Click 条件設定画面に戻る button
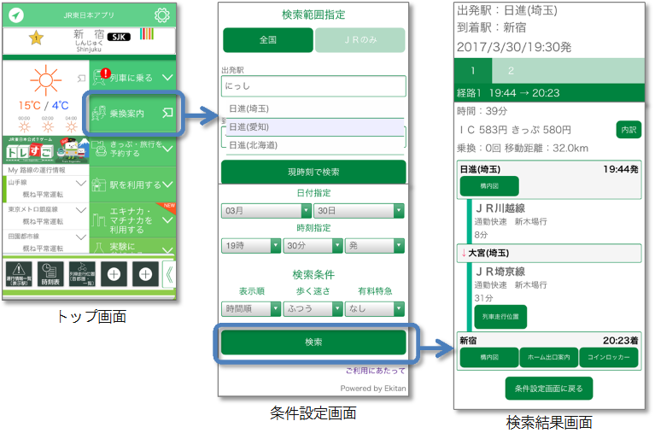 coord(549,389)
